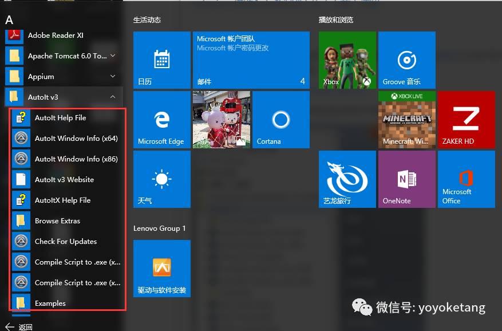Image resolution: width=502 pixels, height=331 pixels.
Task: Click Check For Updates in AutoIt list
Action: point(65,242)
